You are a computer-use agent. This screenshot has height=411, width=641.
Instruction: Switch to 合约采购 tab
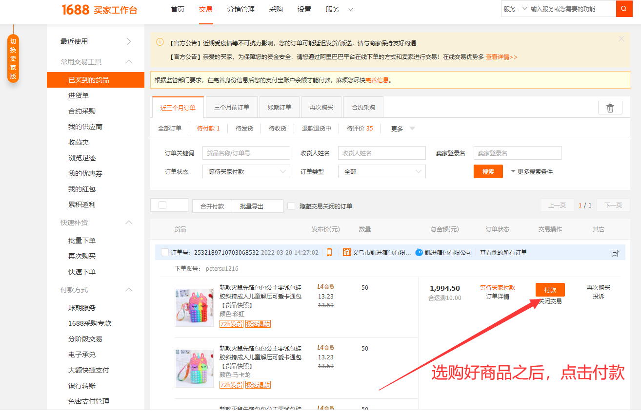click(363, 107)
